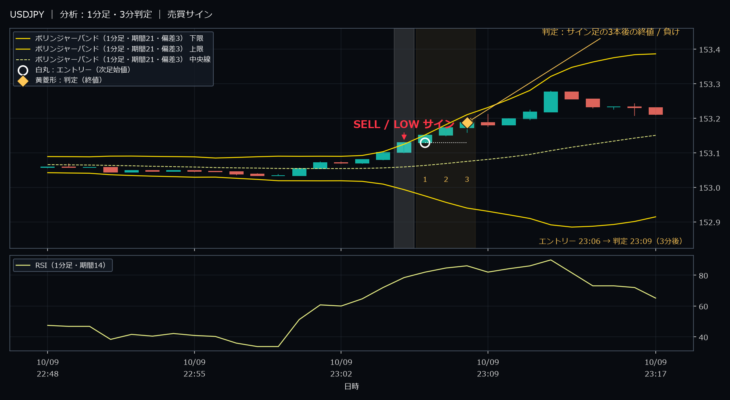
Task: Click the candle count number "3"
Action: (467, 180)
